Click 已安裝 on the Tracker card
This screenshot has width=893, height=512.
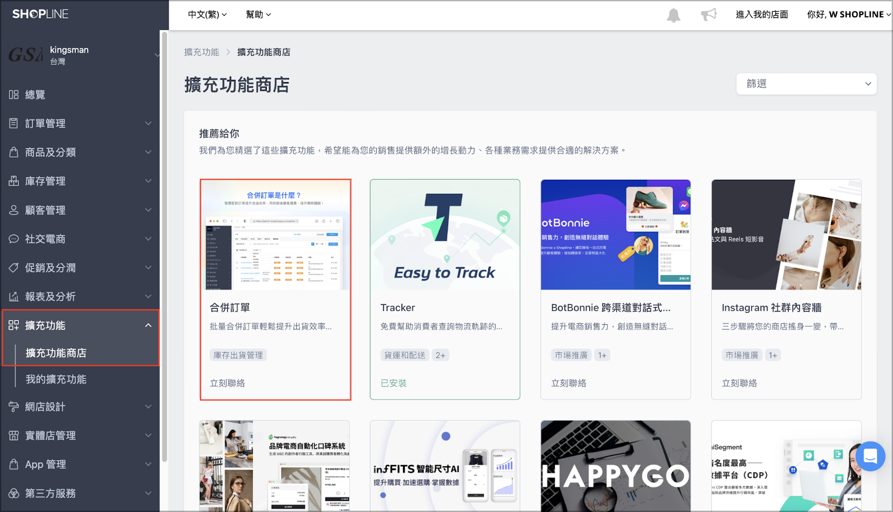[393, 383]
